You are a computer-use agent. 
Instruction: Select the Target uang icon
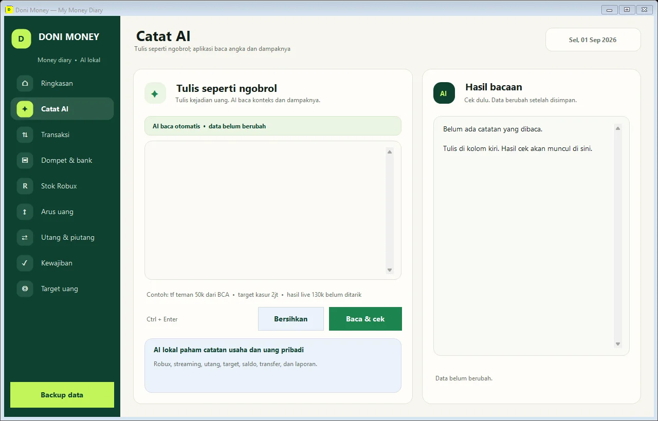tap(25, 289)
